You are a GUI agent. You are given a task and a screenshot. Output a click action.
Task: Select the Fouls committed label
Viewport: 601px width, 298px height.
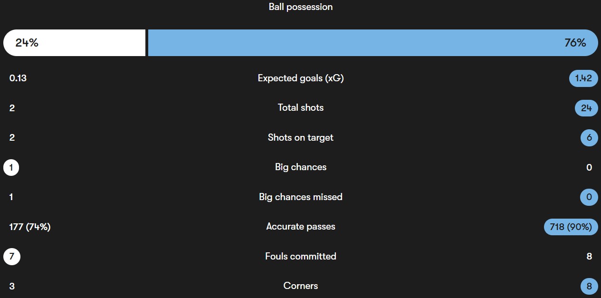[x=301, y=257]
